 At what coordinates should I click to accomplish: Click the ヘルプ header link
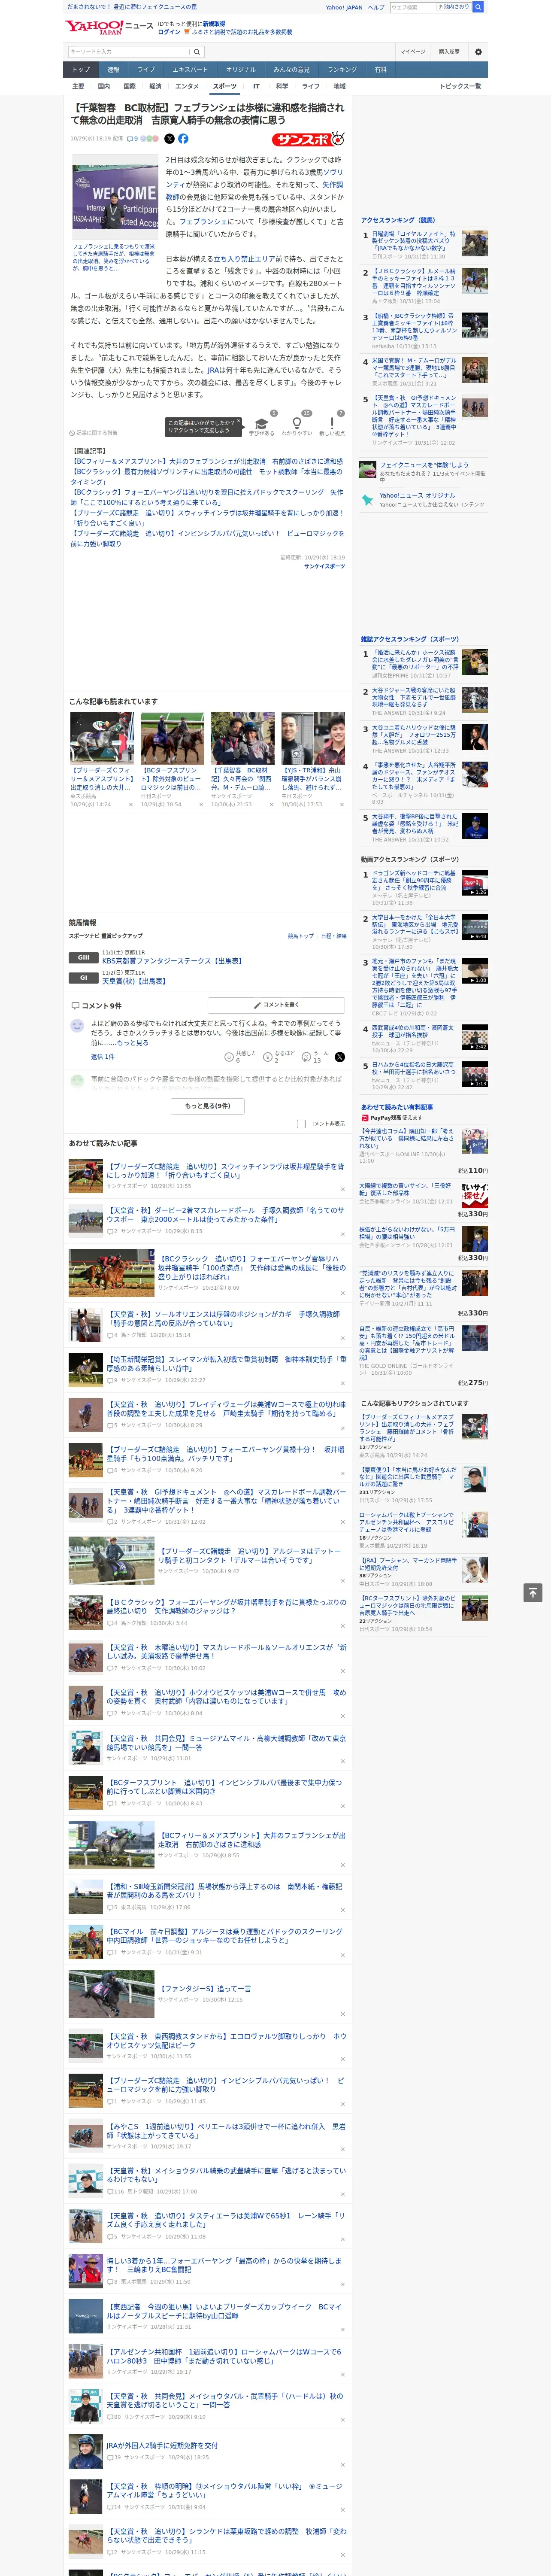click(x=376, y=7)
